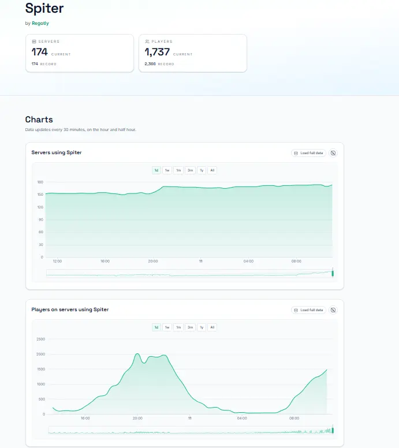Click the 1,737 current players value
Screen dimensions: 399x448
tap(157, 52)
